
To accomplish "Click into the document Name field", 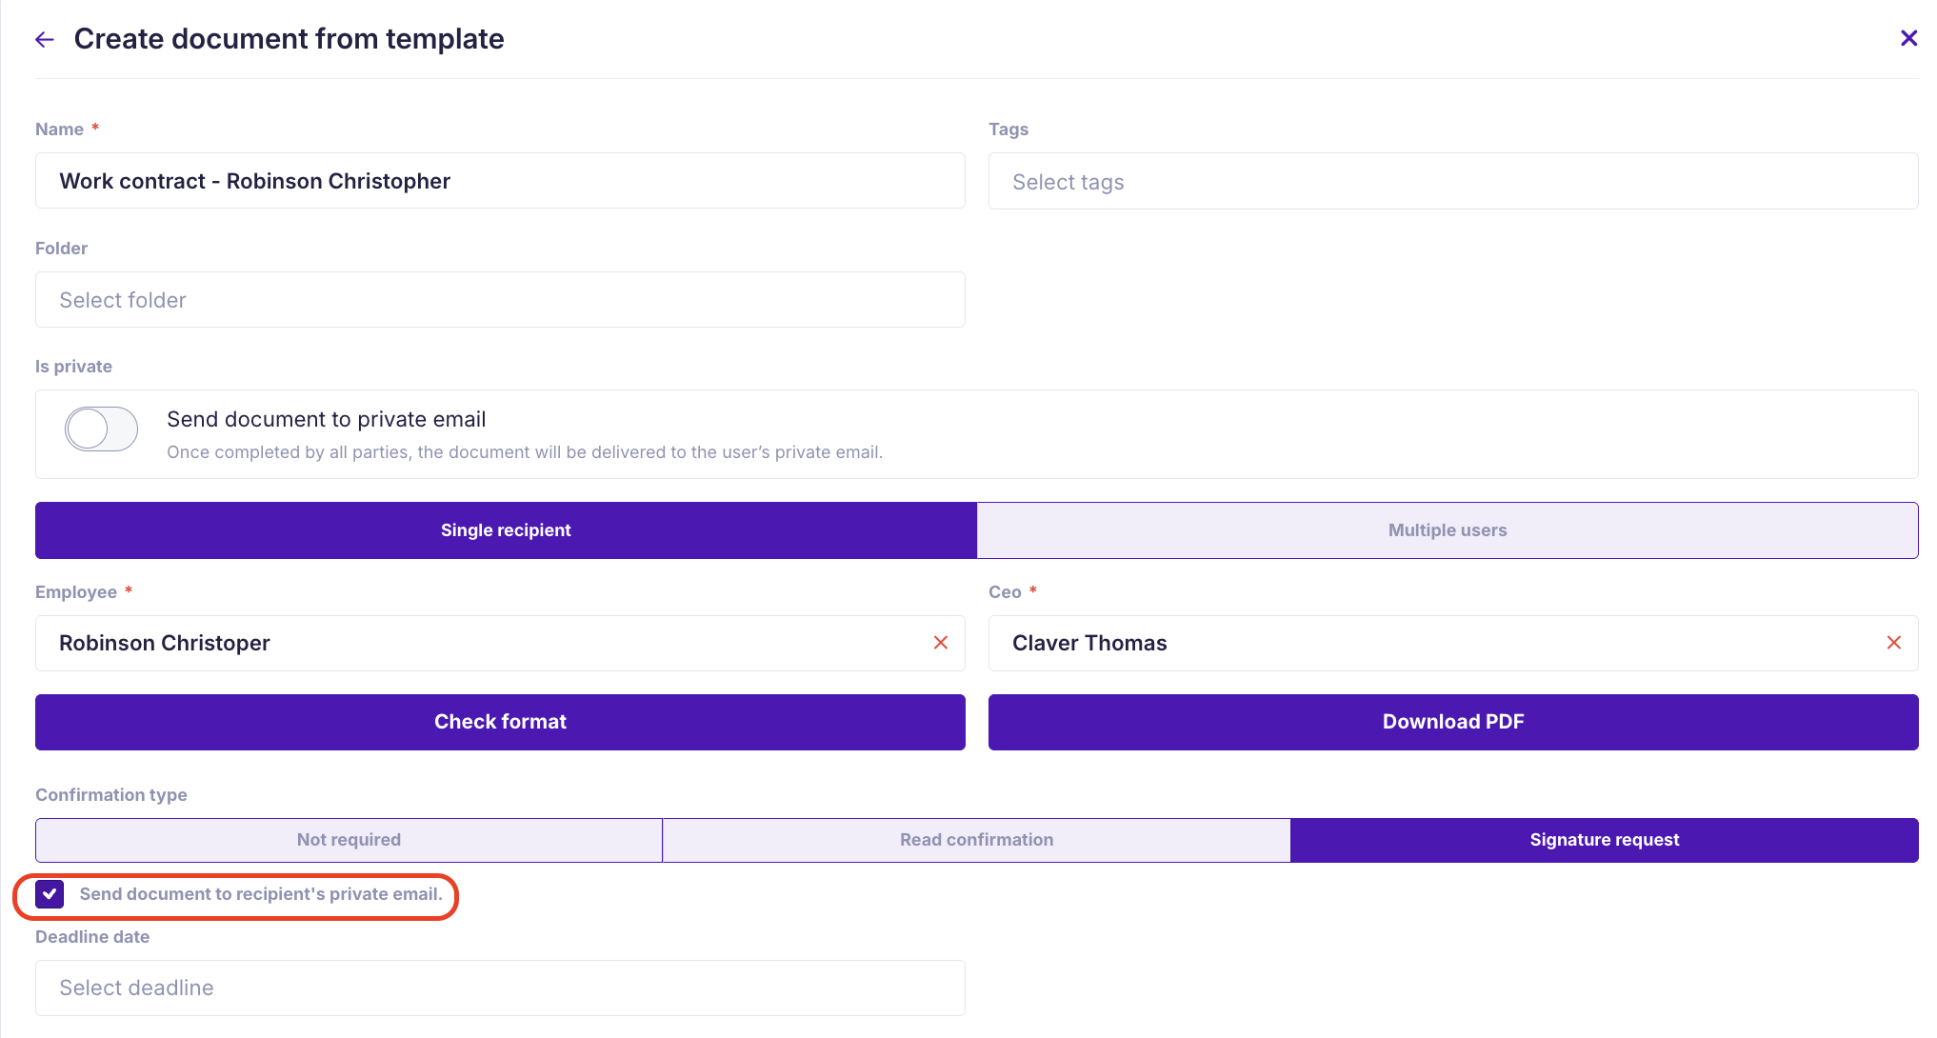I will (500, 181).
